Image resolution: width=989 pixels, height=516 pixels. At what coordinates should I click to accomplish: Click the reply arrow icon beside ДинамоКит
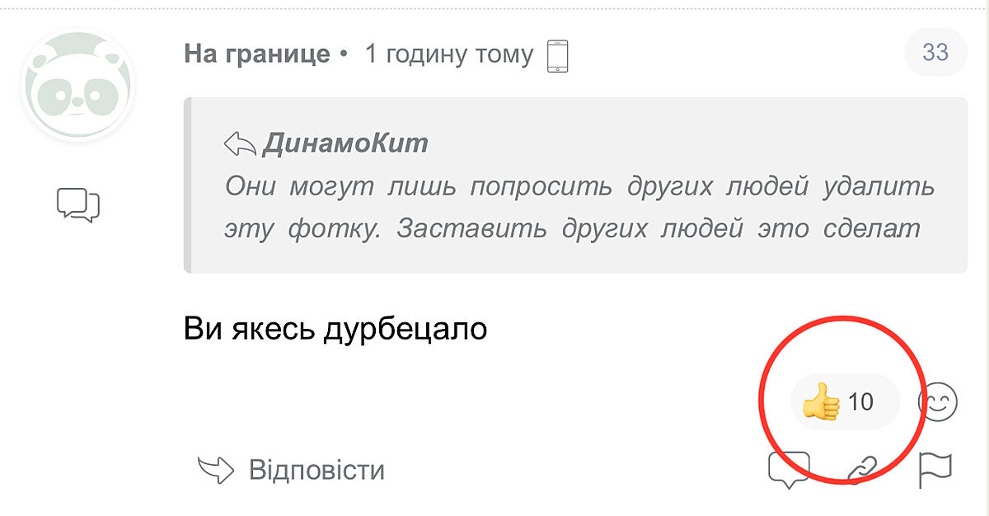[x=241, y=144]
